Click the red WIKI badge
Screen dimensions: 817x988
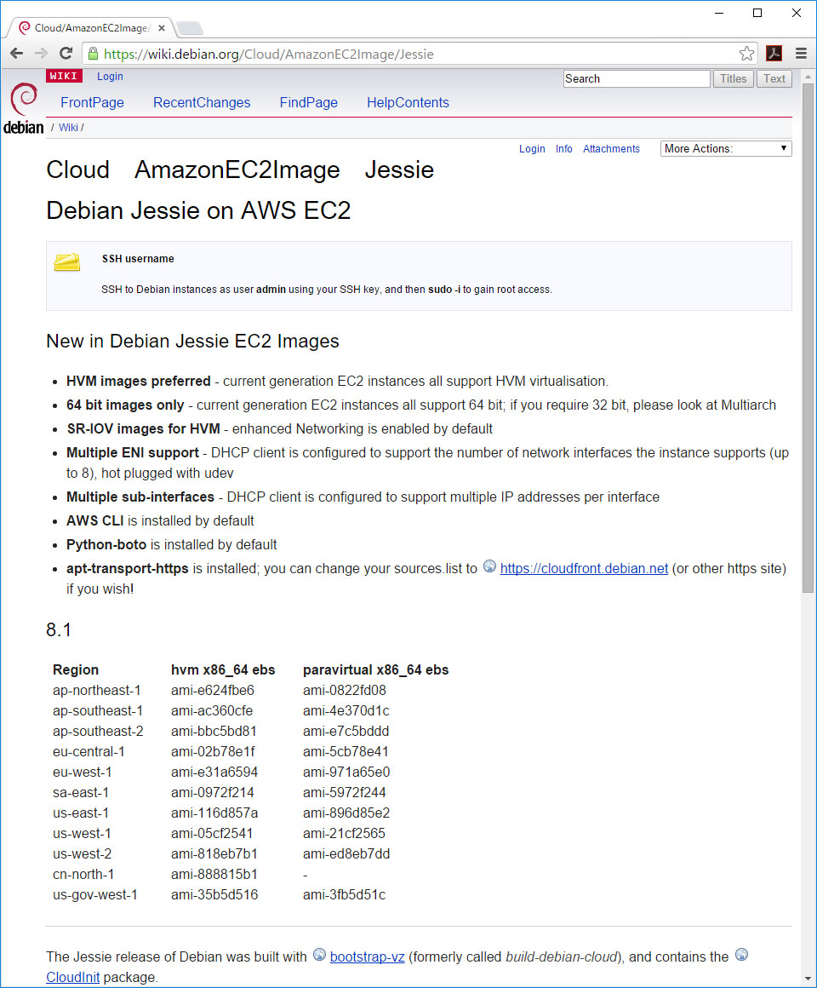click(64, 76)
